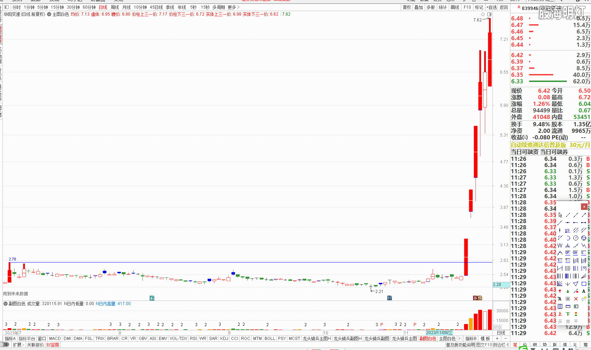Viewport: 591px width, 350px height.
Task: Pick the arrow line drawing tool
Action: click(x=584, y=215)
